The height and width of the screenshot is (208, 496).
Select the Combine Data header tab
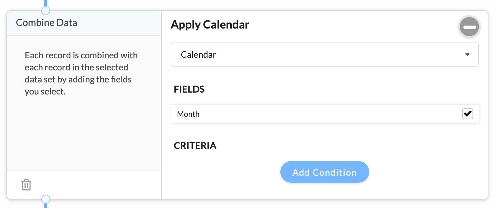84,23
